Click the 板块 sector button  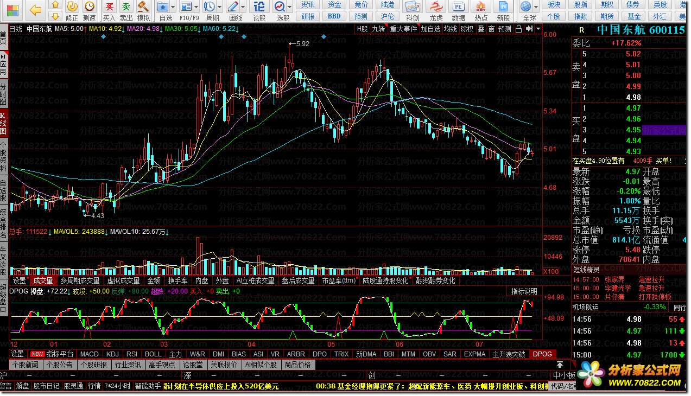point(554,4)
